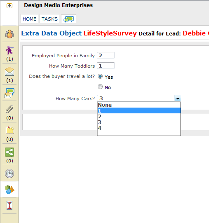Open the yellow sticky notes icon
Viewport: 209px width, 223px height.
coord(9,130)
